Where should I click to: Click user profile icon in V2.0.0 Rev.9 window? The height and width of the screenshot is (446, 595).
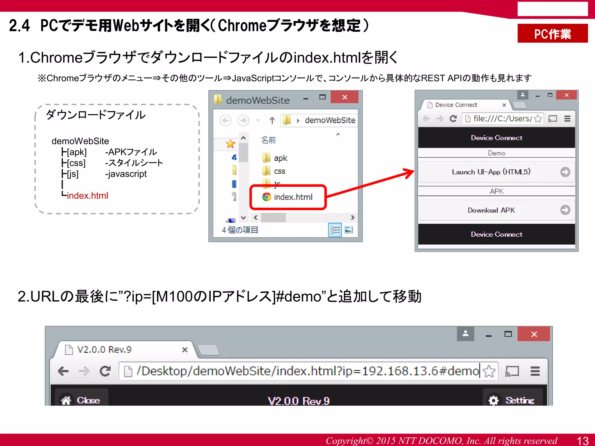[x=465, y=334]
